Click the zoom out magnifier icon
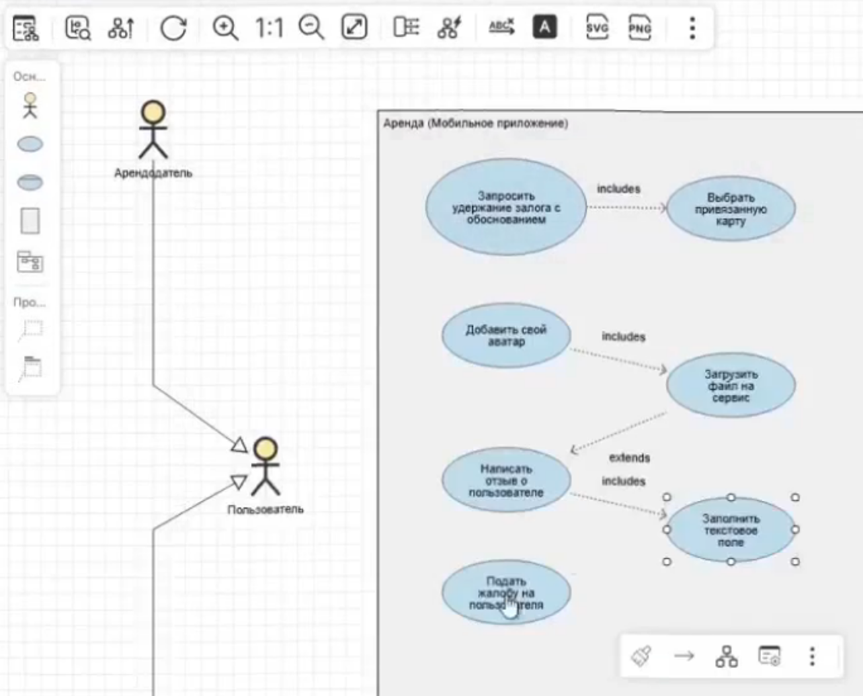Viewport: 863px width, 696px height. tap(311, 28)
